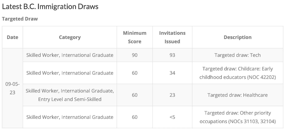Click the 93 invitations issued cell
Image resolution: width=285 pixels, height=130 pixels.
pyautogui.click(x=172, y=55)
